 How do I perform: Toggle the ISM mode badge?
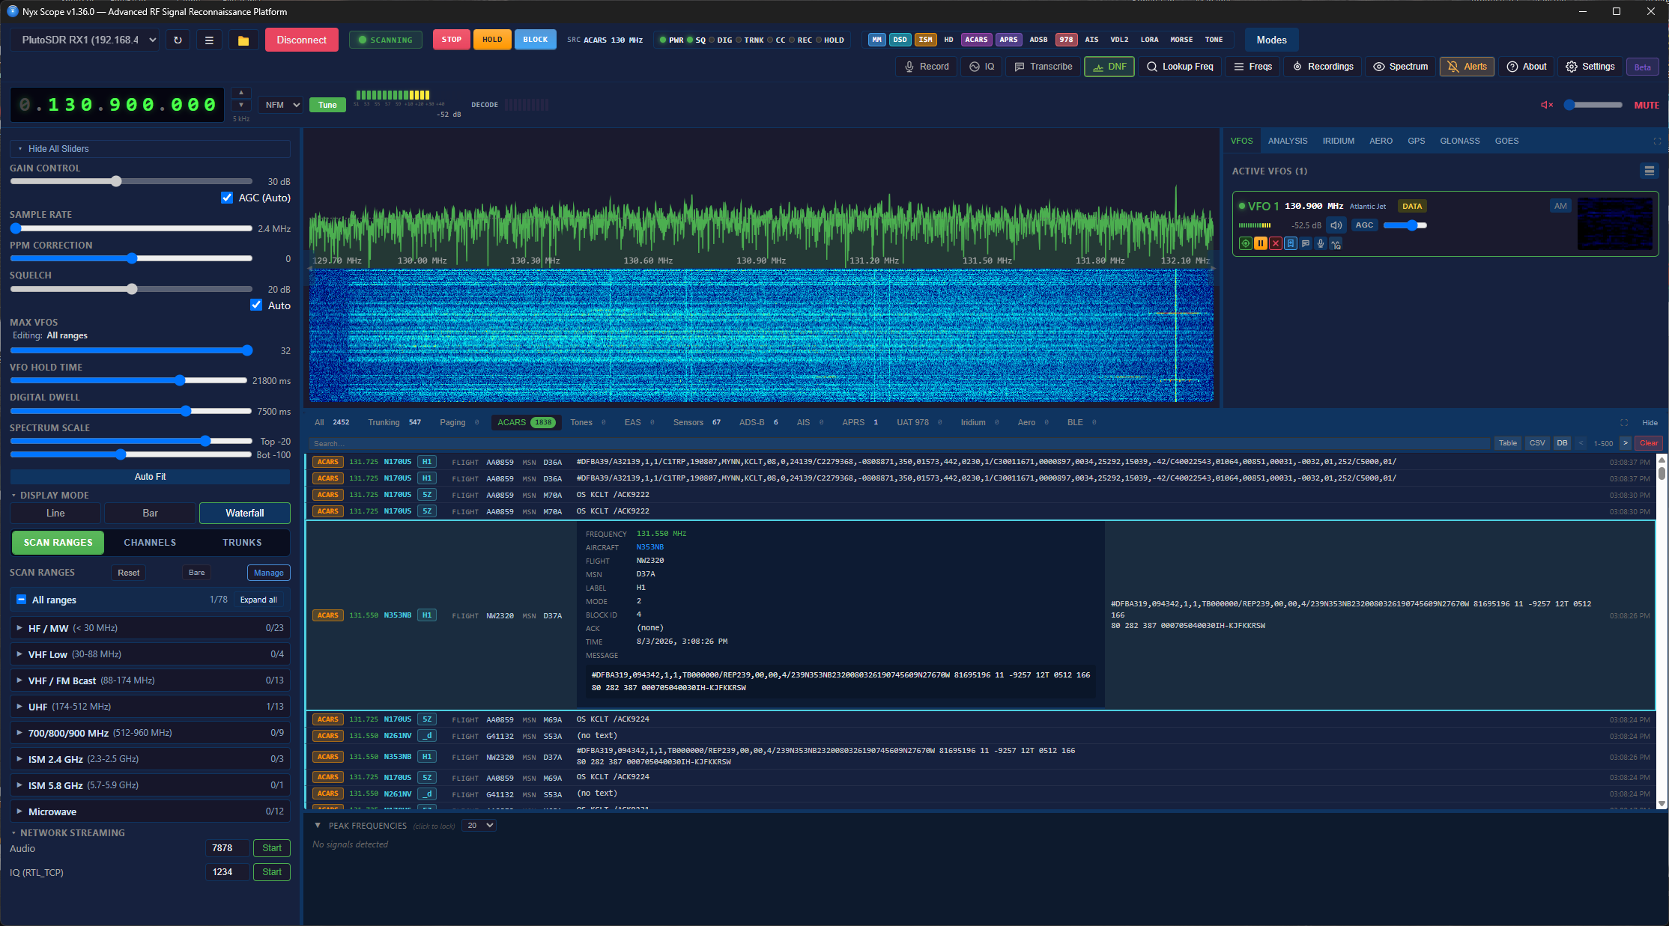click(926, 40)
